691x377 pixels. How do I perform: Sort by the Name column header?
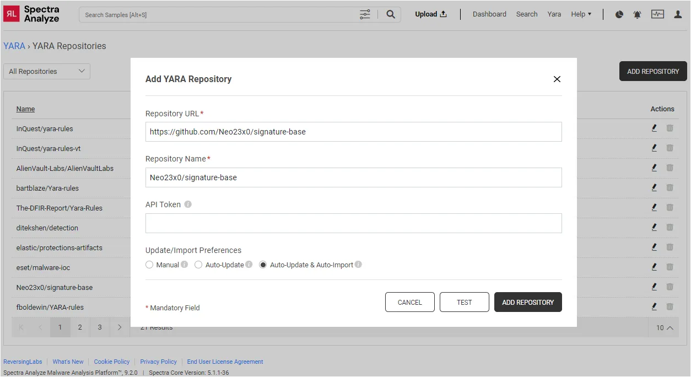(25, 109)
